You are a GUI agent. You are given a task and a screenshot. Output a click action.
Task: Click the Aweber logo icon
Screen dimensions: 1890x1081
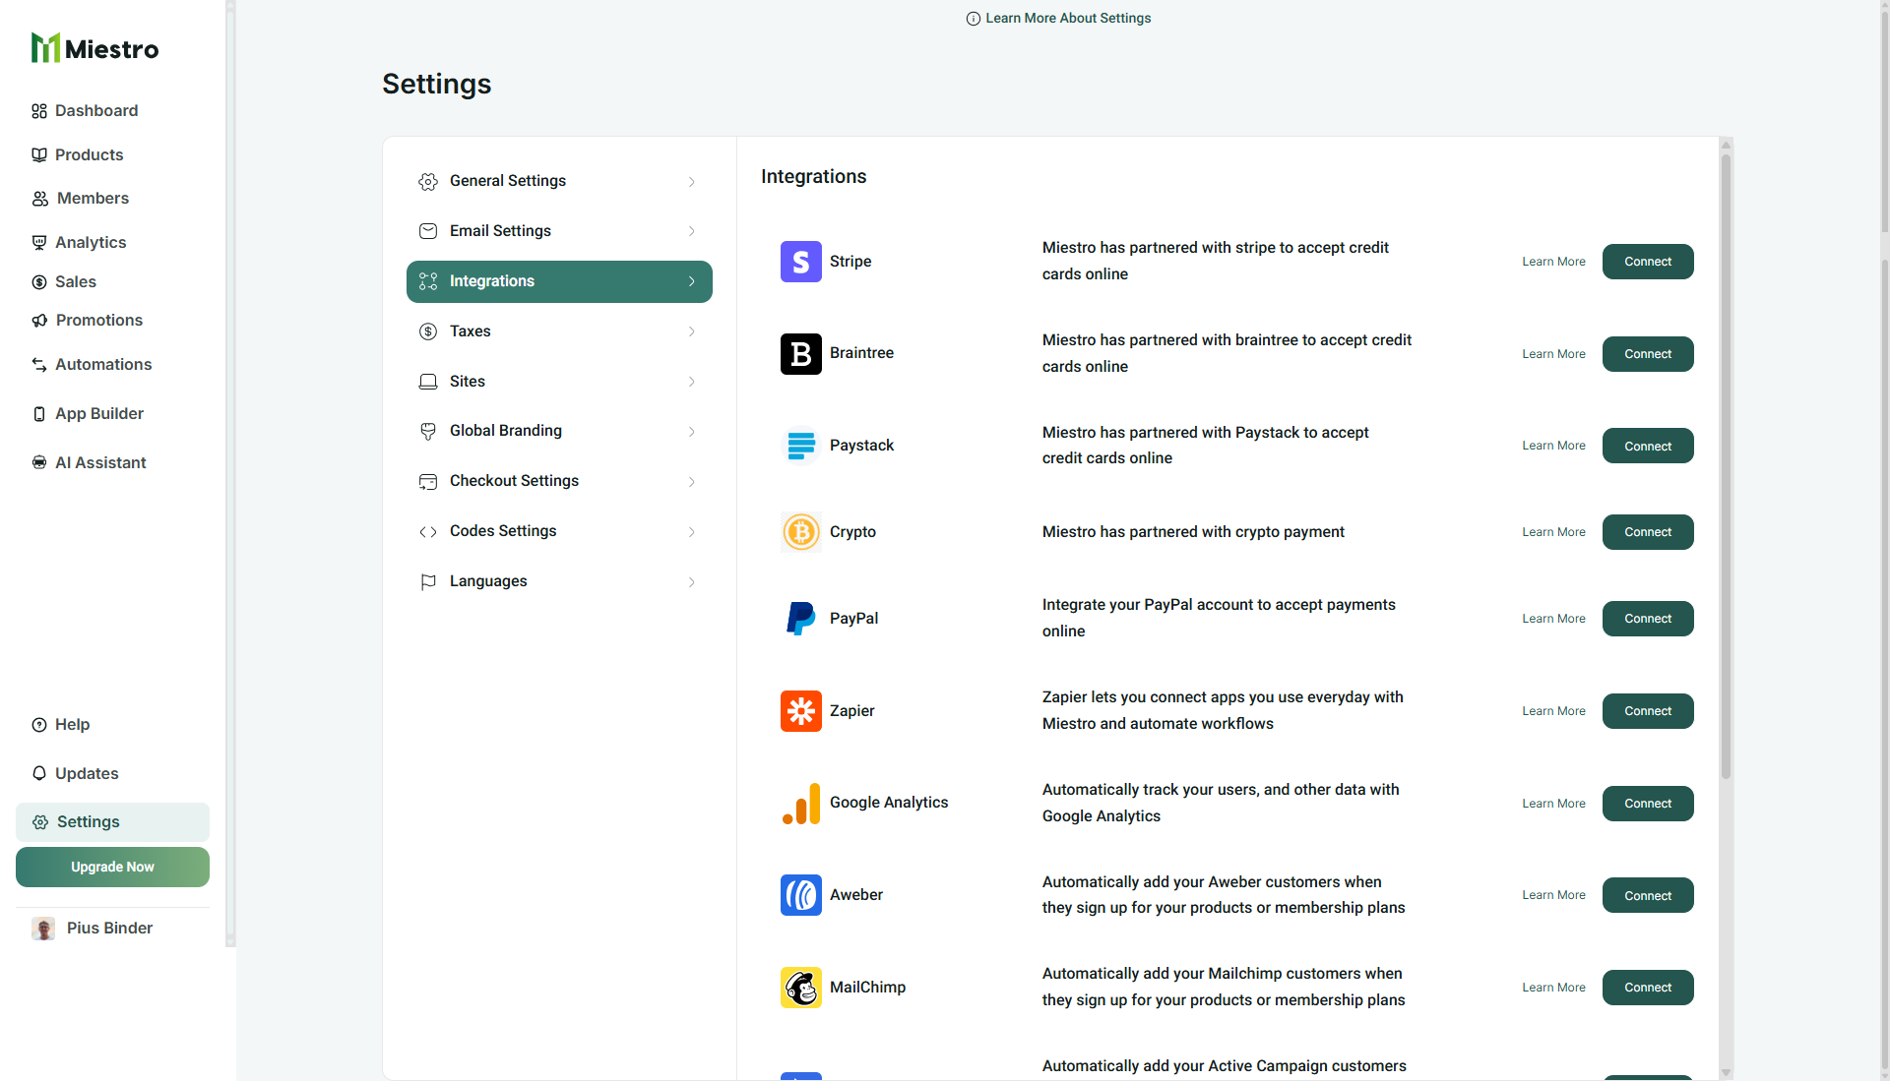800,895
